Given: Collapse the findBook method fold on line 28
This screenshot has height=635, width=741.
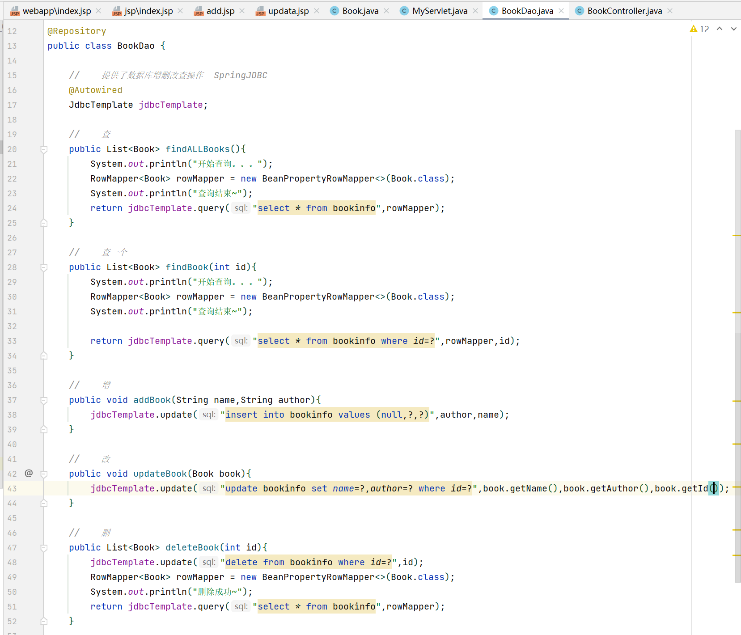Looking at the screenshot, I should tap(44, 267).
